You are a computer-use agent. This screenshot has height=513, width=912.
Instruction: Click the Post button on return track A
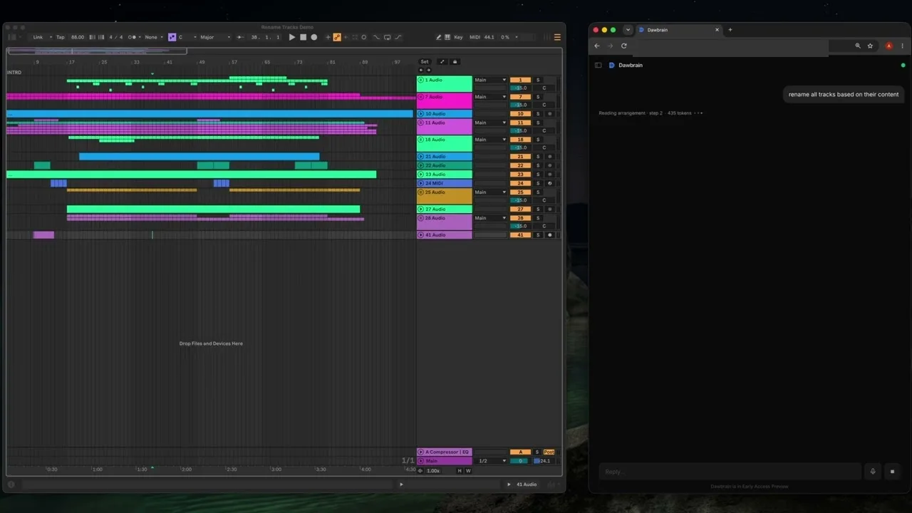549,452
